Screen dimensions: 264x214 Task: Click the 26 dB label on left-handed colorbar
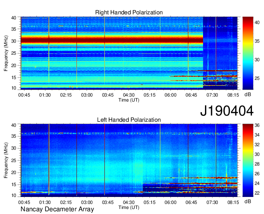(x=257, y=174)
